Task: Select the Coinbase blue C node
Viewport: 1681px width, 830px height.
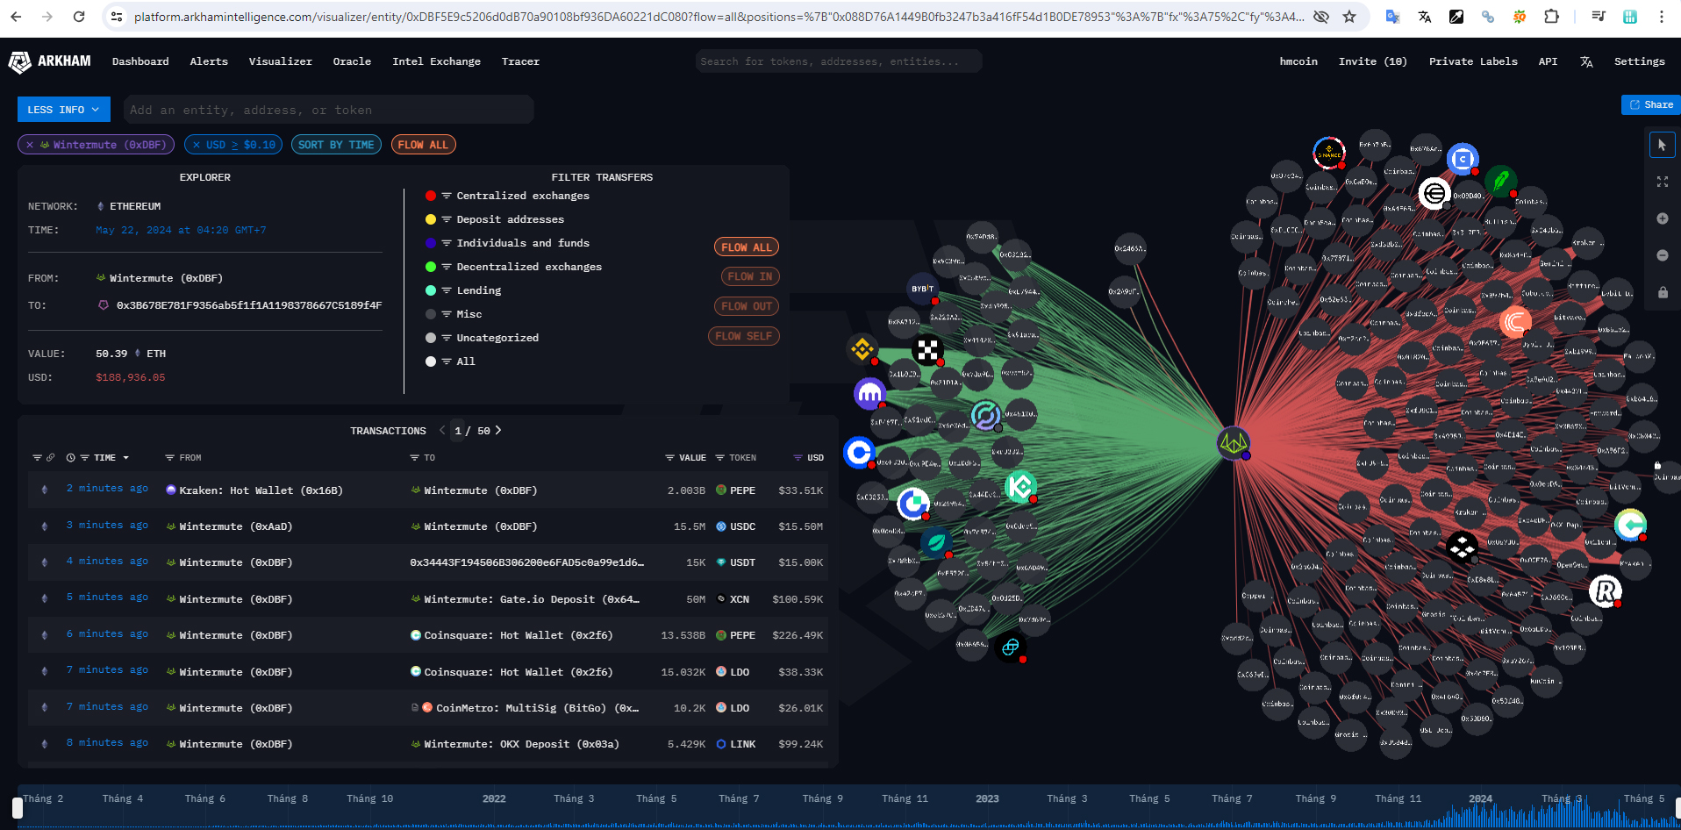Action: coord(859,453)
